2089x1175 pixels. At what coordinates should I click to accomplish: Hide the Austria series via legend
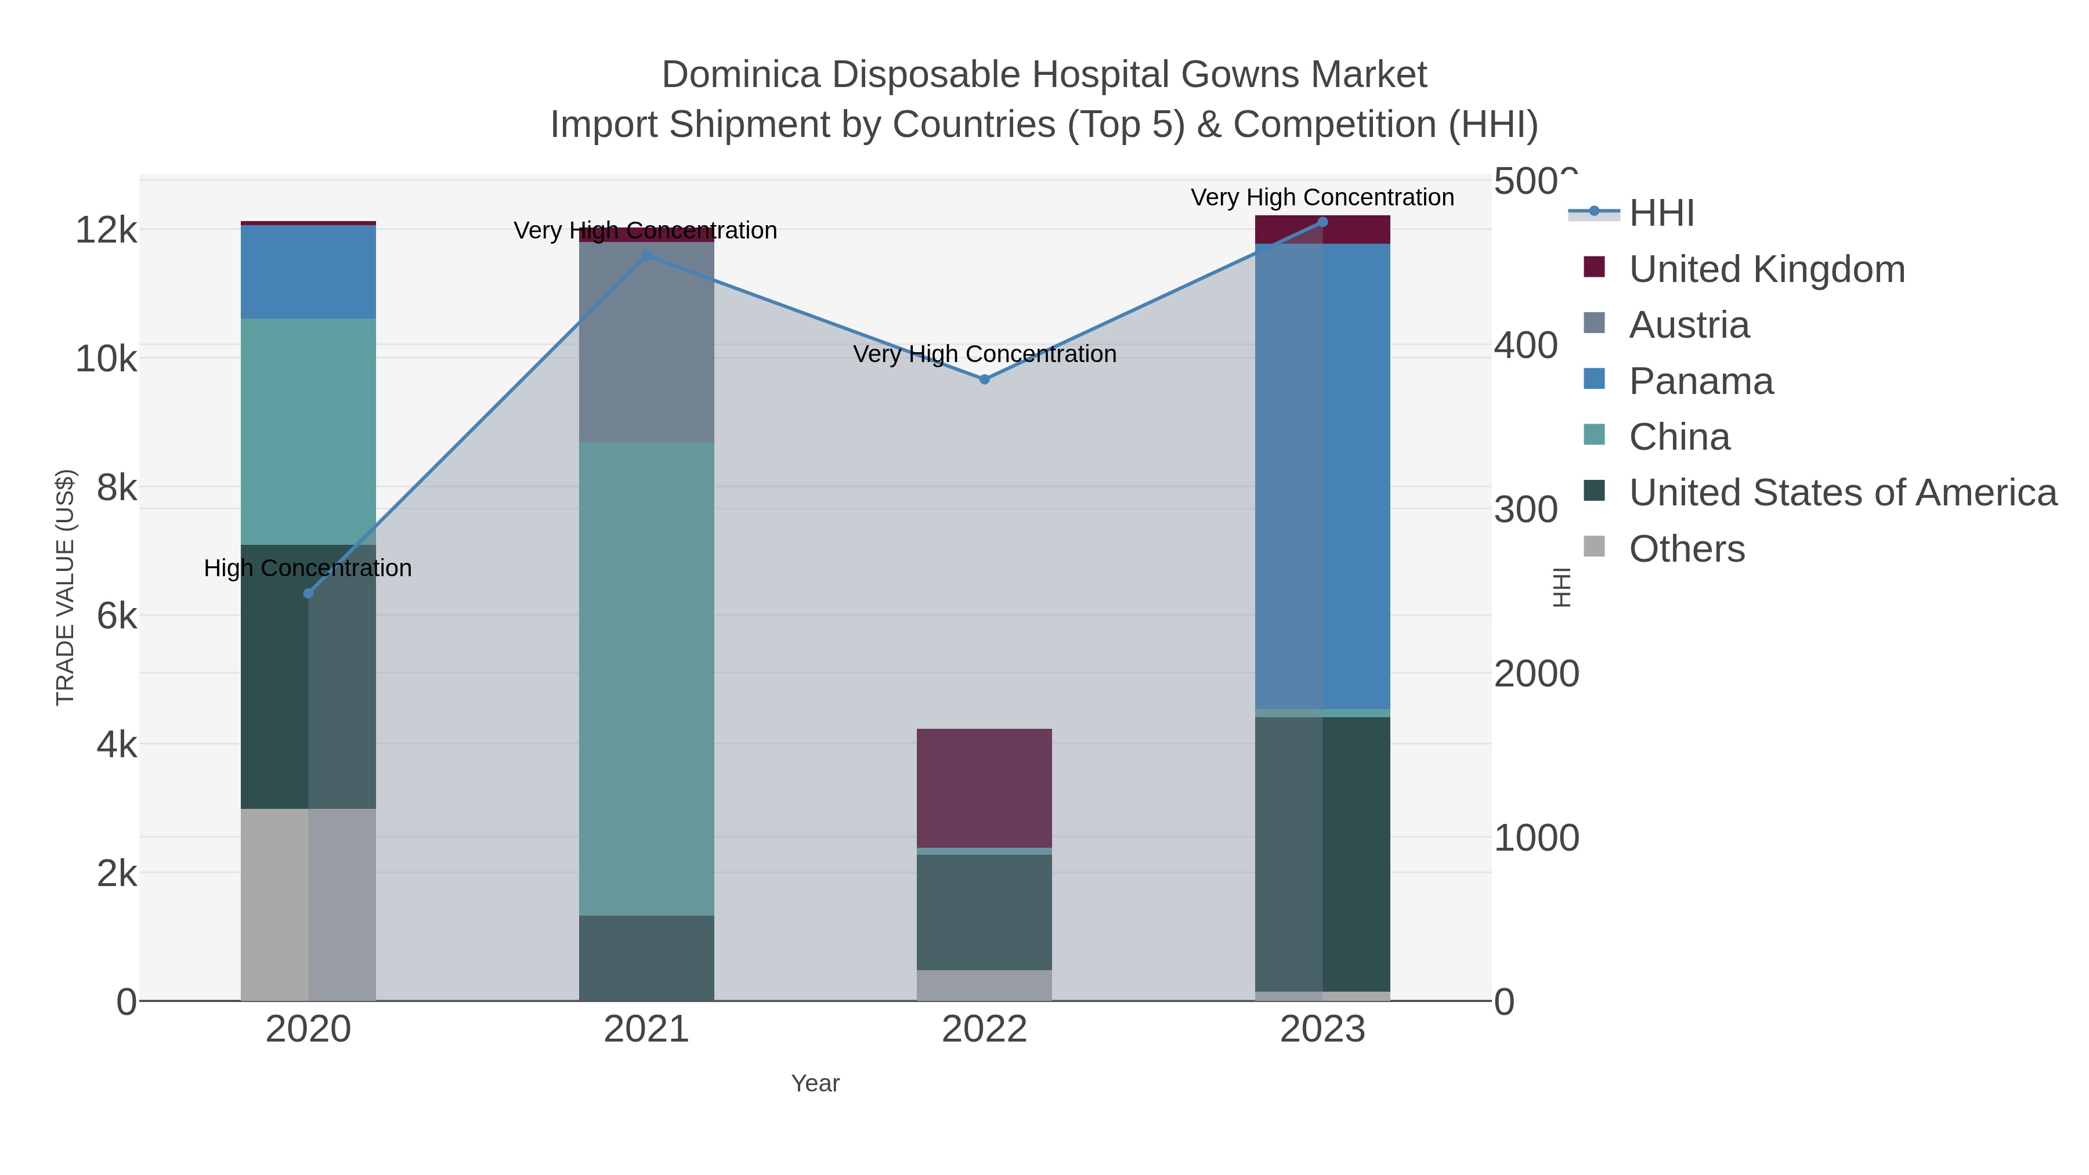(1667, 325)
